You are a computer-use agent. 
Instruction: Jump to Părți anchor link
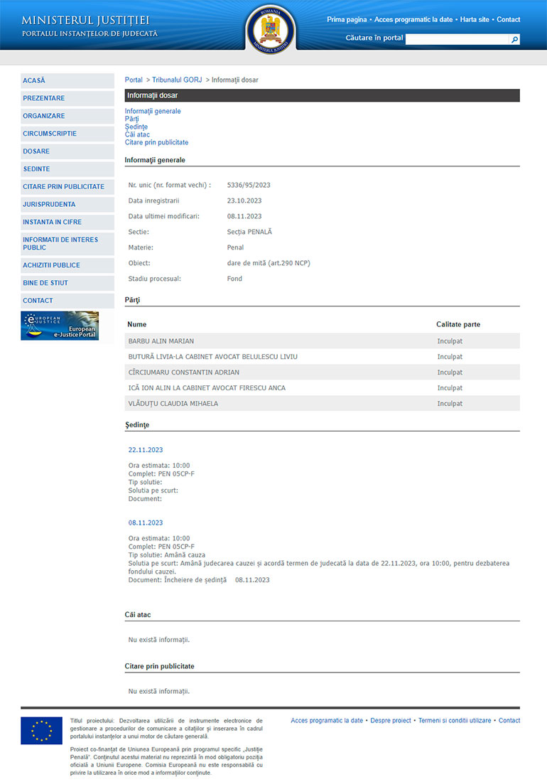[131, 119]
